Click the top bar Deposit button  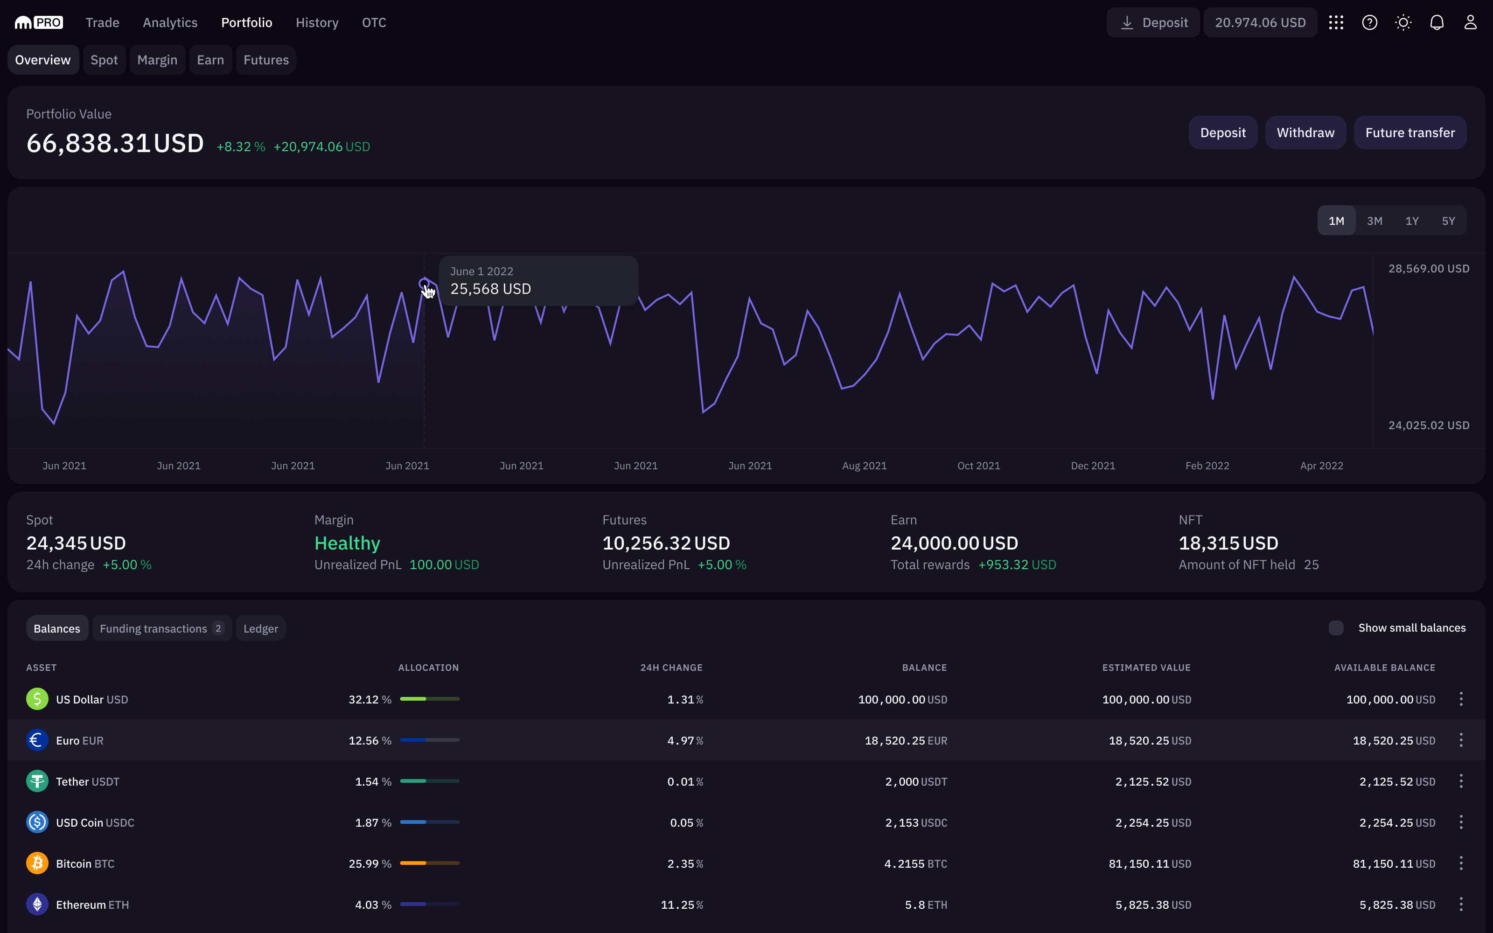tap(1153, 23)
